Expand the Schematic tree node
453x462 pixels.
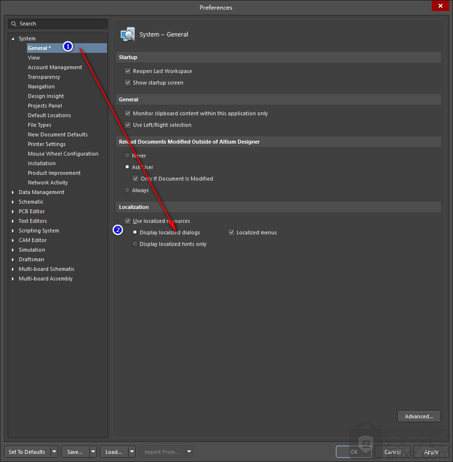[x=12, y=202]
